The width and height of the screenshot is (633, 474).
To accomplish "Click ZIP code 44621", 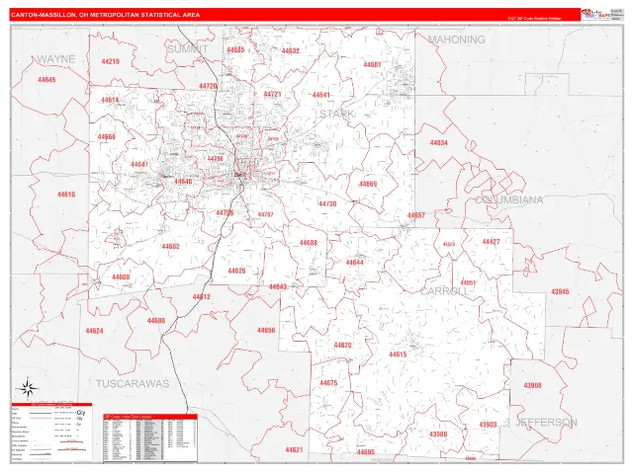I will 294,450.
